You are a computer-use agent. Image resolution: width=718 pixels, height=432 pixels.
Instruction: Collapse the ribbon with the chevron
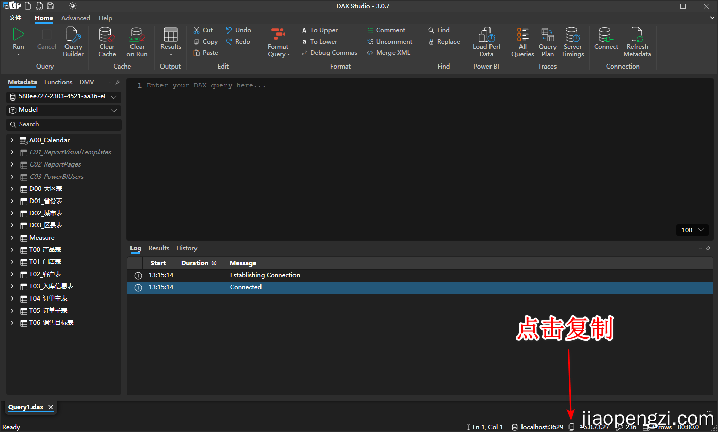712,18
